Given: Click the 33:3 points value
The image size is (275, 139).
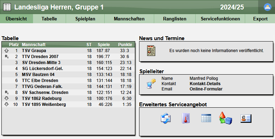Looking at the screenshot, I should click(x=125, y=51).
